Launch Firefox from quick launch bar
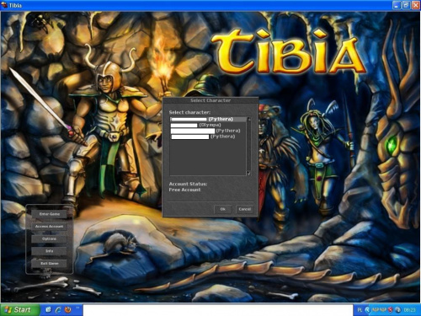The image size is (421, 316). [x=68, y=309]
